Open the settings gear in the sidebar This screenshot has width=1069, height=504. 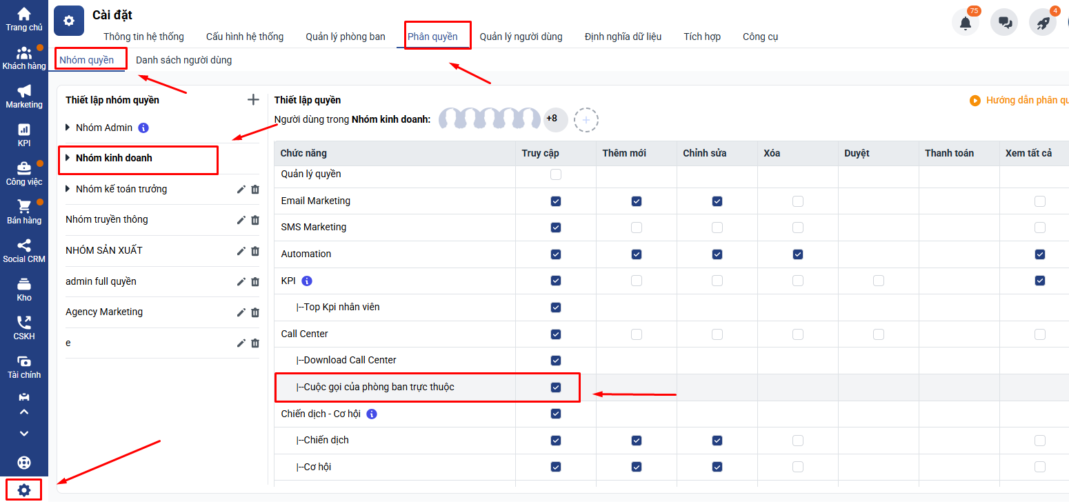tap(24, 490)
